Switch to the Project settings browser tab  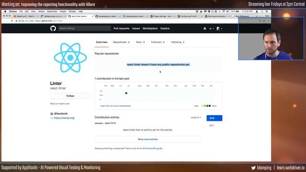tap(163, 16)
